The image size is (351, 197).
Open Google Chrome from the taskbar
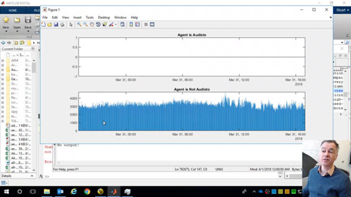(87, 192)
